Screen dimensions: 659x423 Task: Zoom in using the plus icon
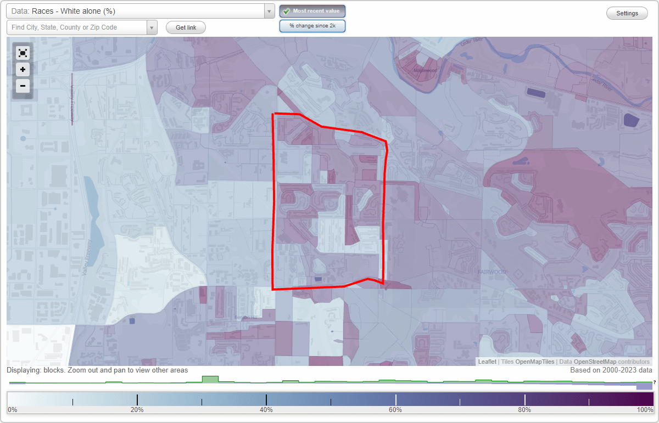(x=23, y=69)
